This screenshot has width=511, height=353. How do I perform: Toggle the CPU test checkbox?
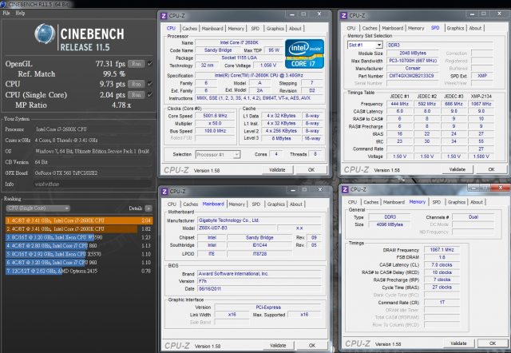(150, 84)
